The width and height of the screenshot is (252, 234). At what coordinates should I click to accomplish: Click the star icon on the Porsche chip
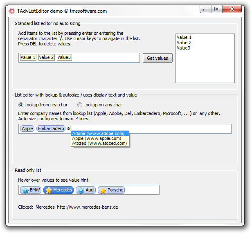pos(103,190)
